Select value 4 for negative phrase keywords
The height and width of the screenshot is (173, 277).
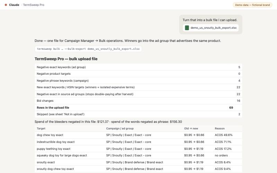point(239,81)
